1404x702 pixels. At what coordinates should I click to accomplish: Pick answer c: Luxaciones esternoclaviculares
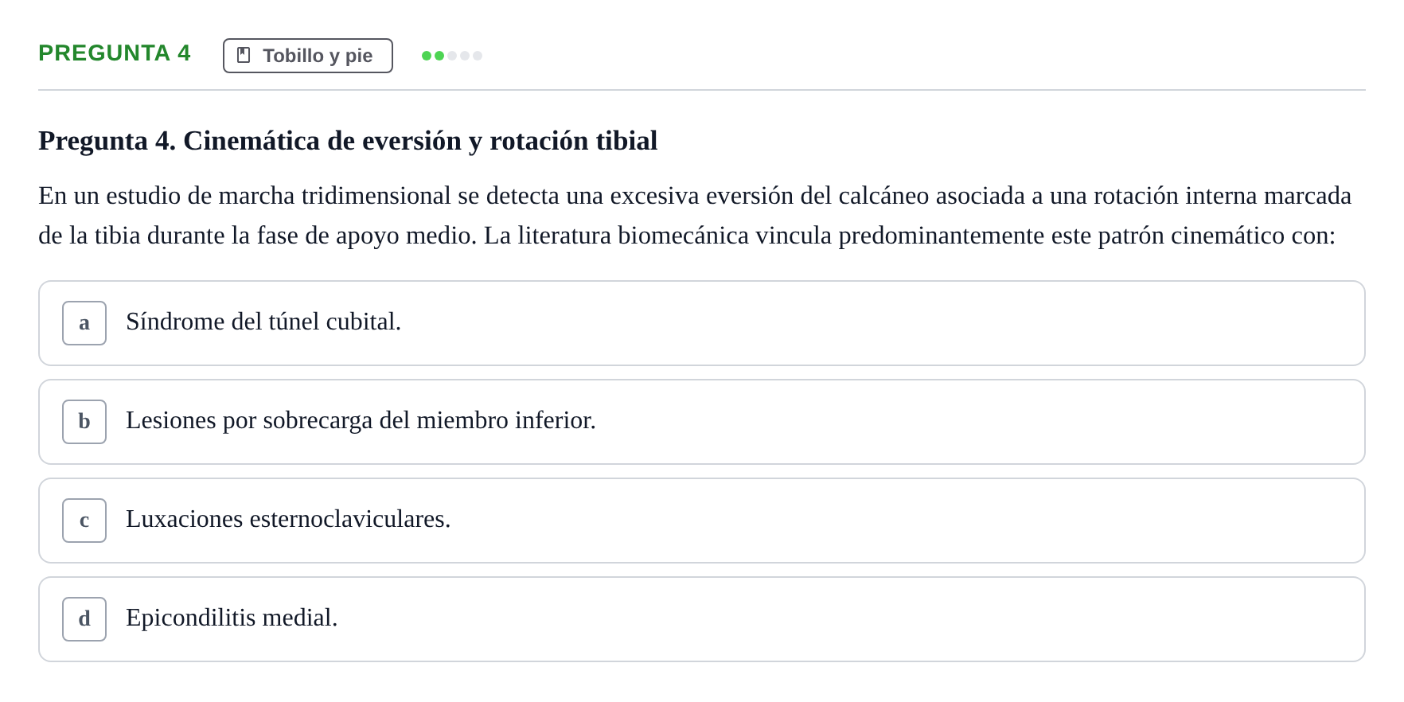click(x=702, y=521)
